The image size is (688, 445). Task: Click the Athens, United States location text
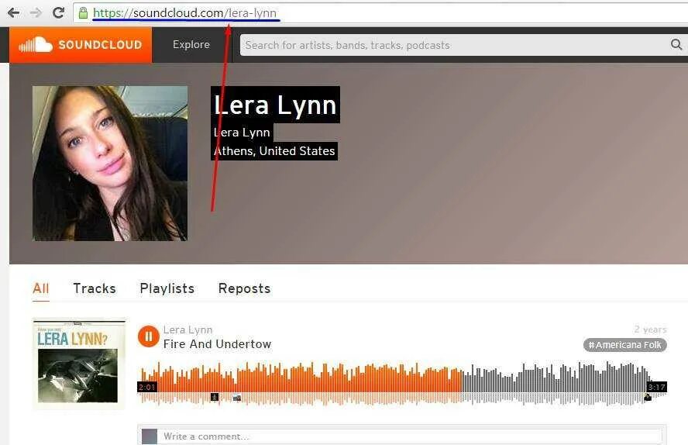274,151
